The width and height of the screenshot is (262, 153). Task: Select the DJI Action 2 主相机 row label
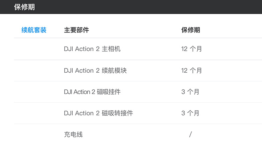[x=92, y=49]
